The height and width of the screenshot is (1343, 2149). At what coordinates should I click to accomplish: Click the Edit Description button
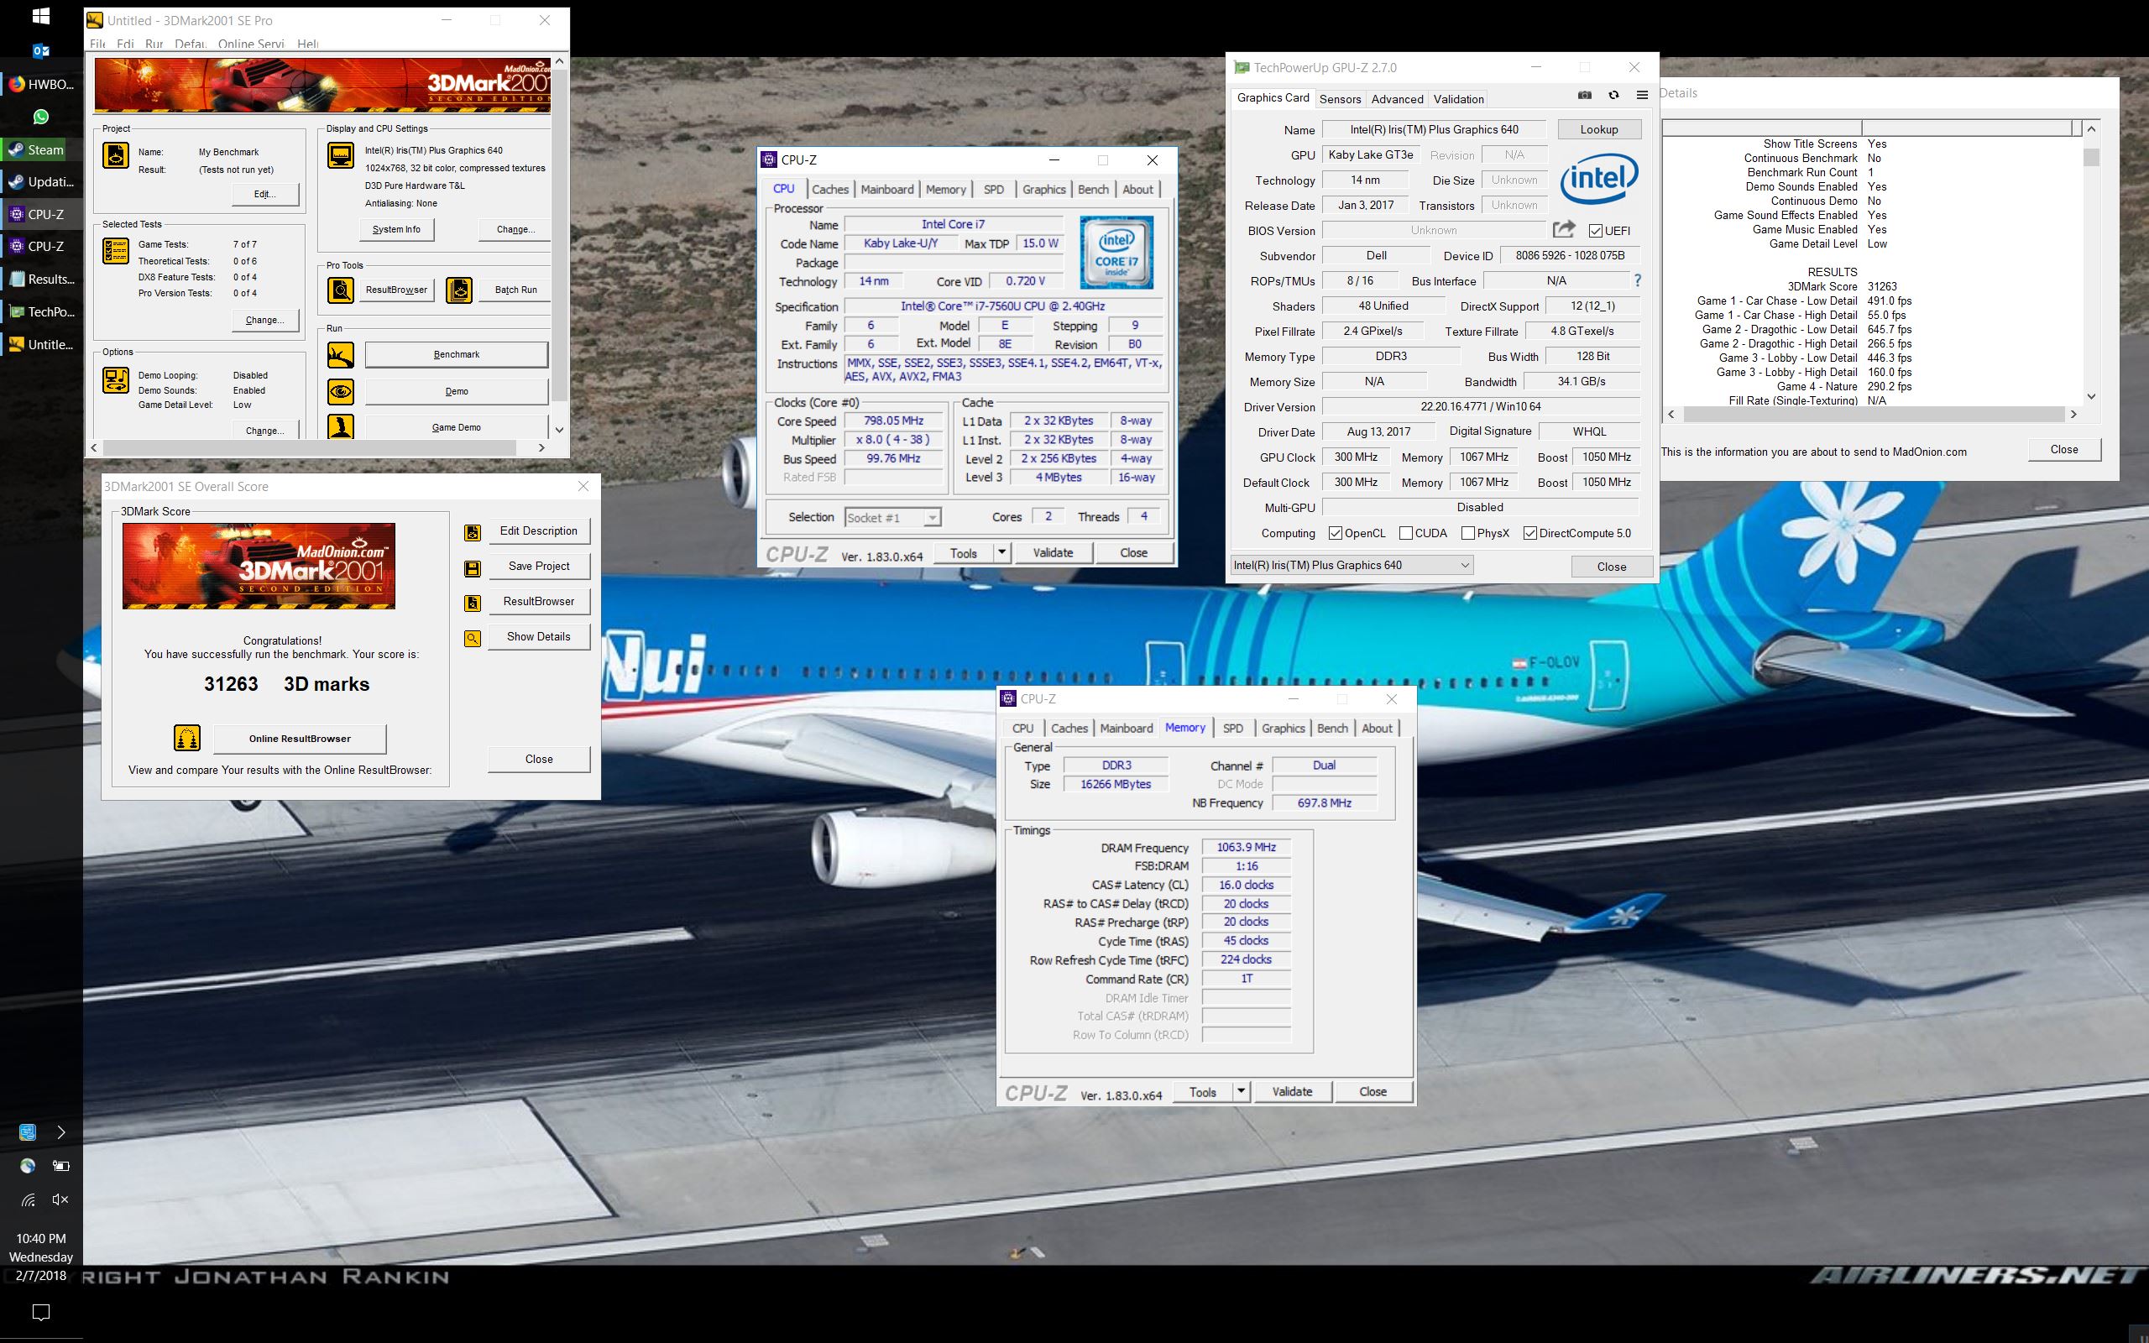tap(538, 531)
